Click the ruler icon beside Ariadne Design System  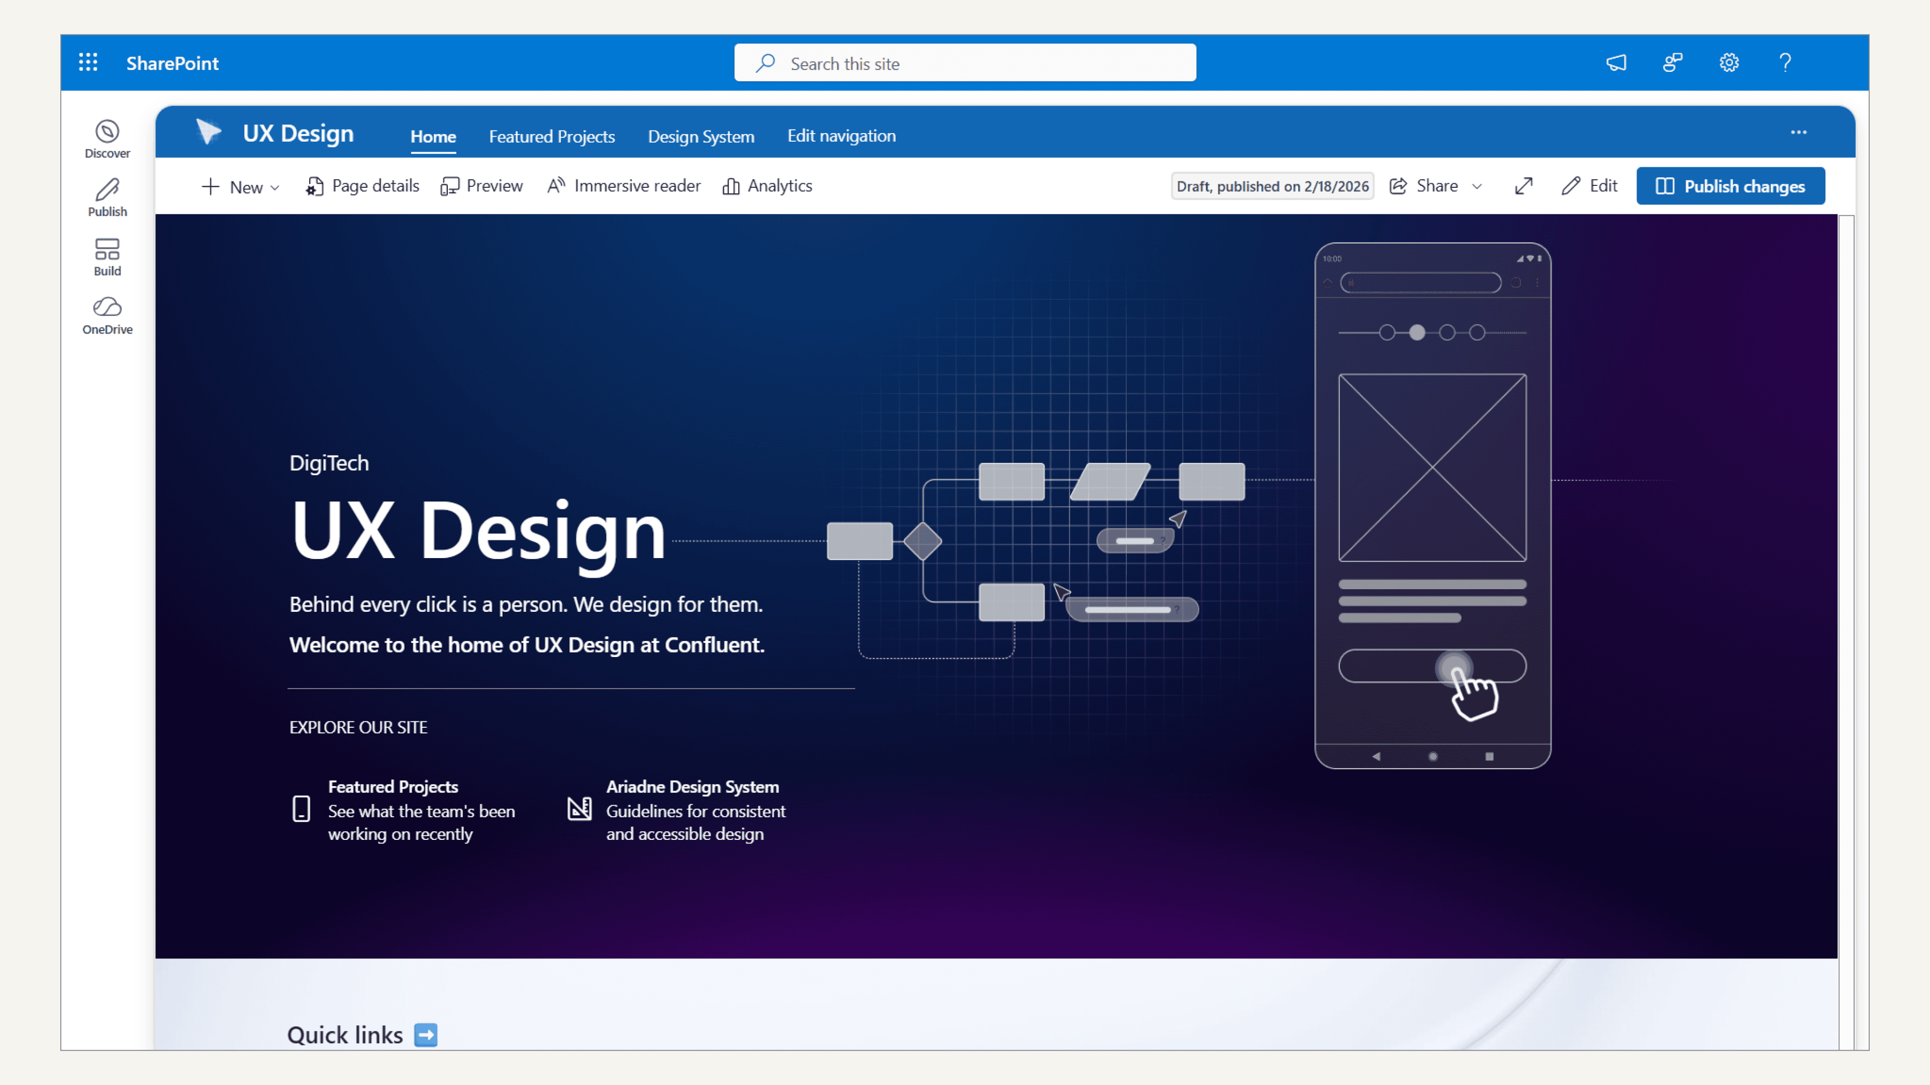579,808
